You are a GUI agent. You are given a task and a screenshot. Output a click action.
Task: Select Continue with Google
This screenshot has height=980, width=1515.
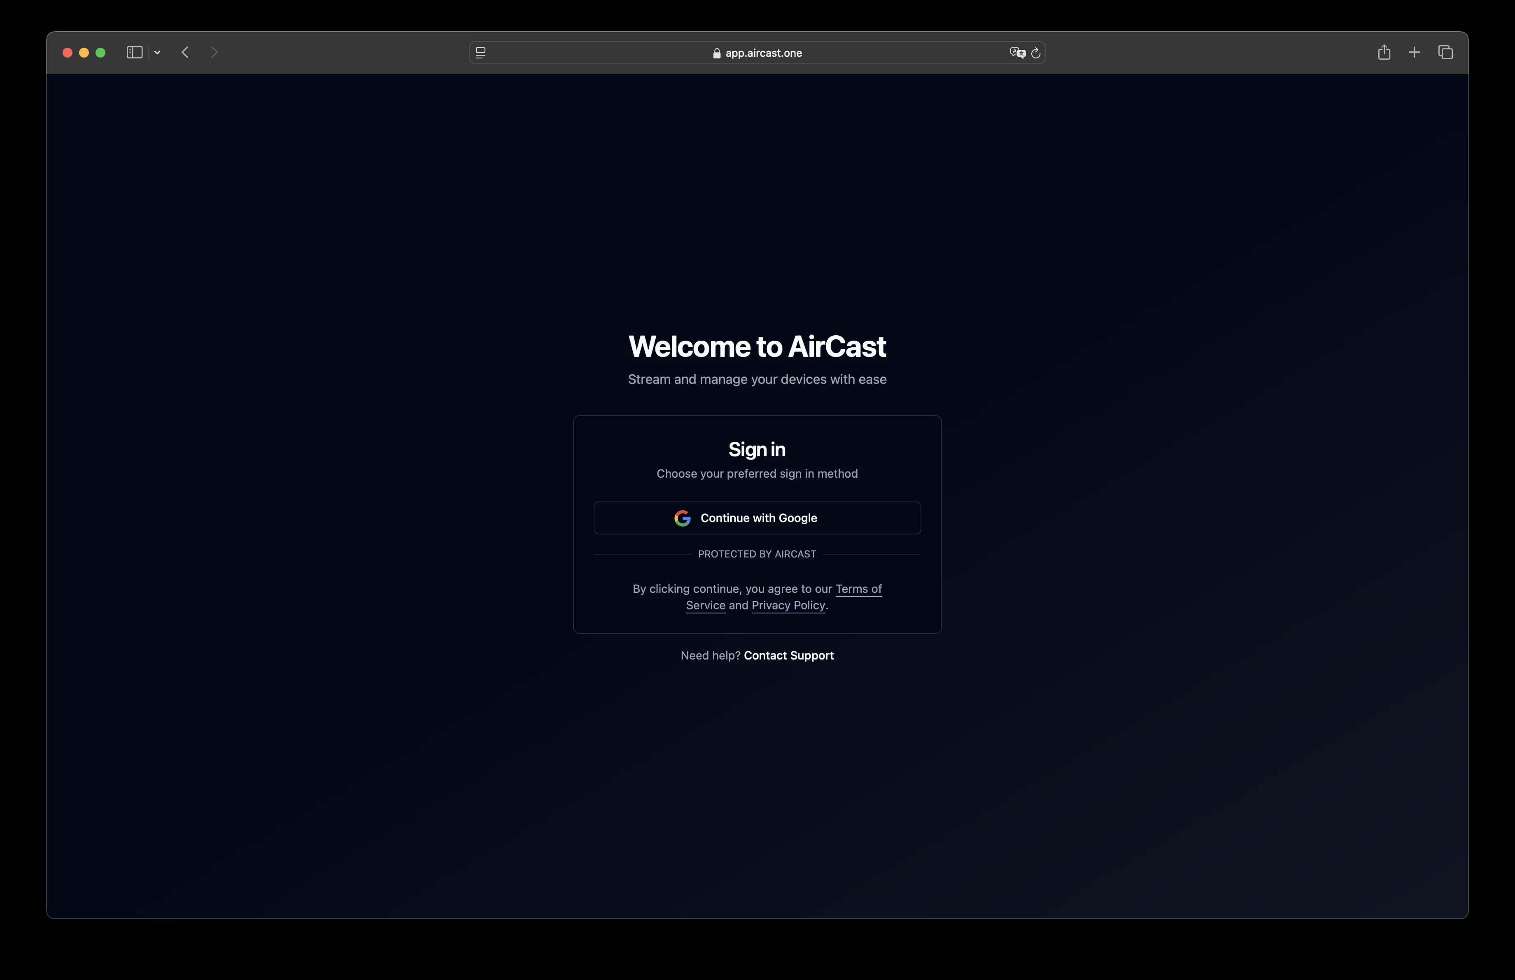[757, 518]
